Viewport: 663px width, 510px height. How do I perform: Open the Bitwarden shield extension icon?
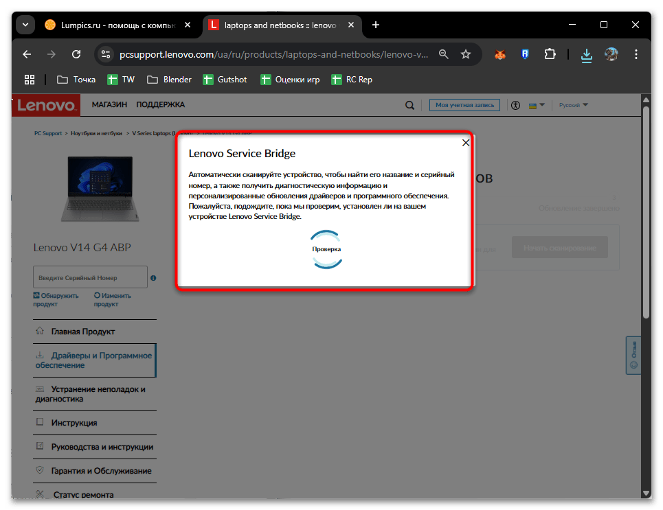tap(525, 54)
